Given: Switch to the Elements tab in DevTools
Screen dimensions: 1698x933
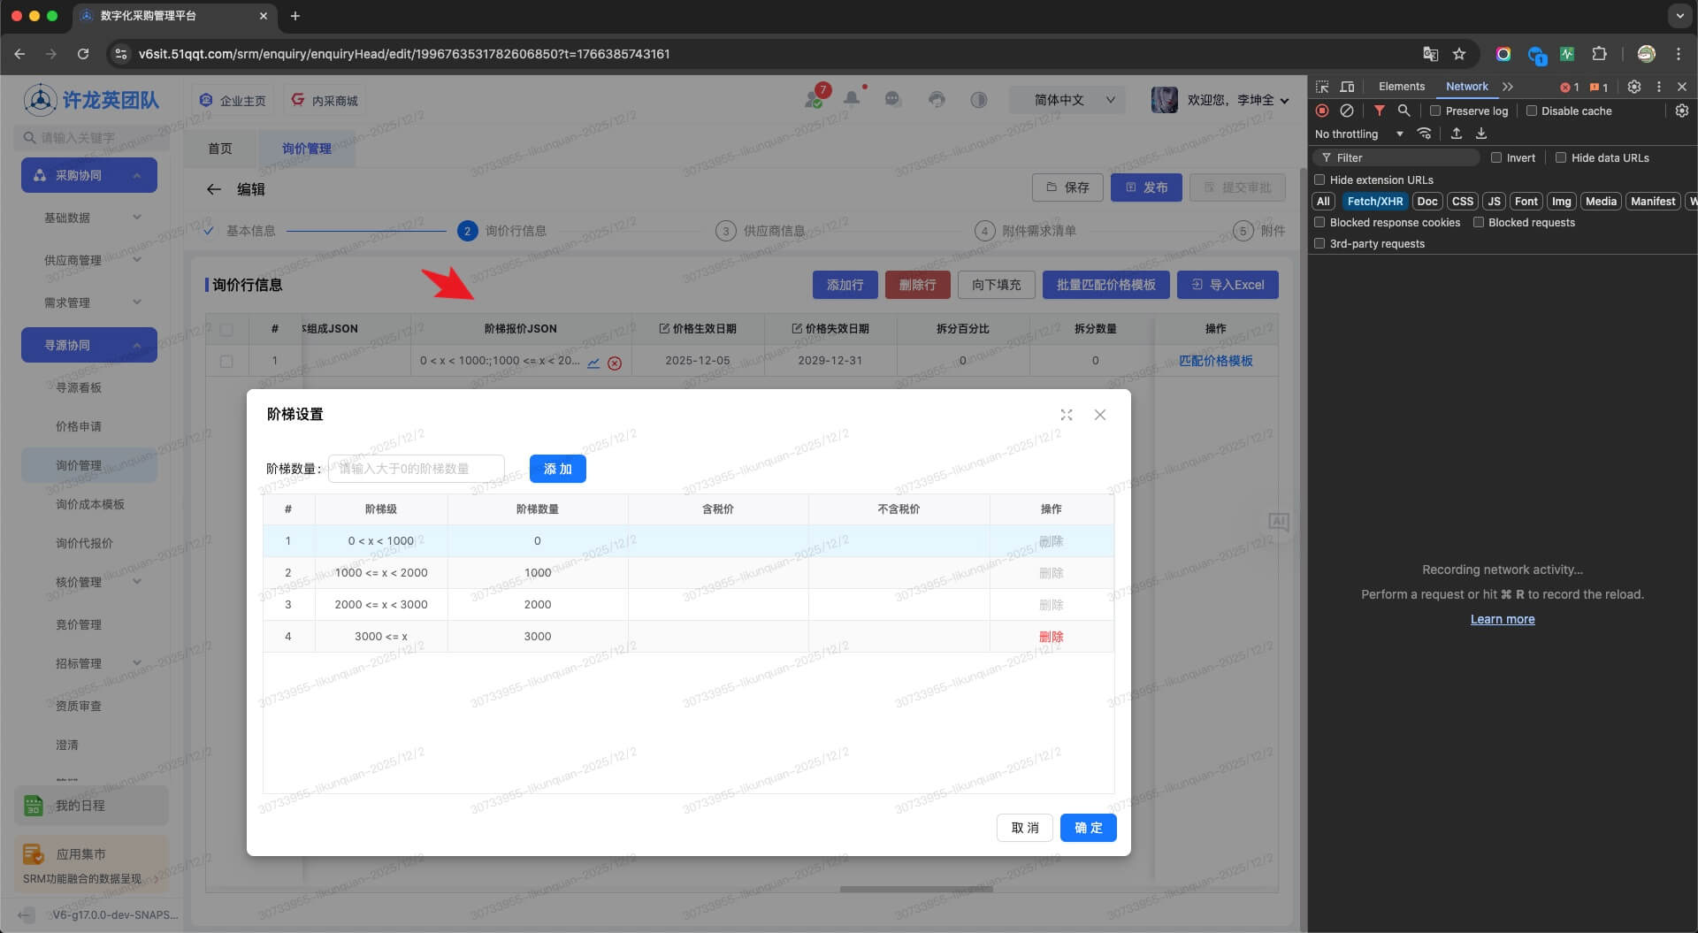Looking at the screenshot, I should tap(1401, 87).
